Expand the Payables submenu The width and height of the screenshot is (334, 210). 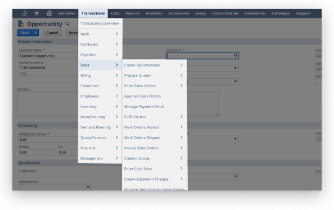pyautogui.click(x=100, y=55)
